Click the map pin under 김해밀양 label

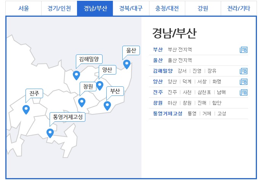pos(77,75)
